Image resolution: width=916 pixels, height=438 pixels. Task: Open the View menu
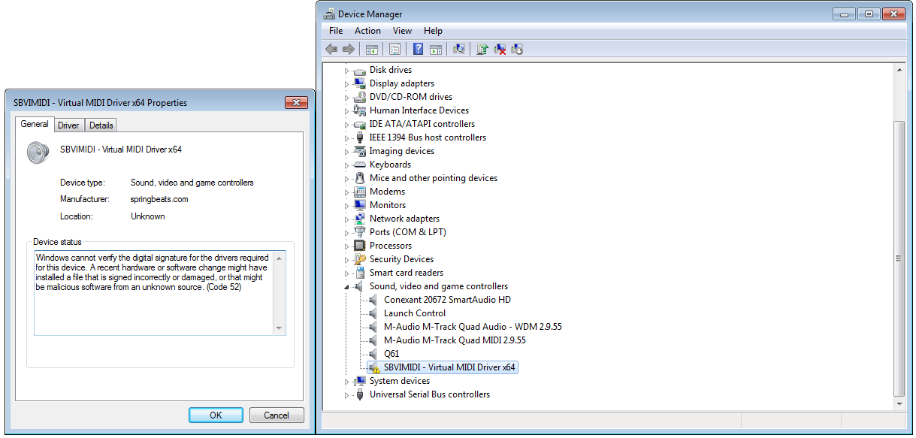click(402, 31)
